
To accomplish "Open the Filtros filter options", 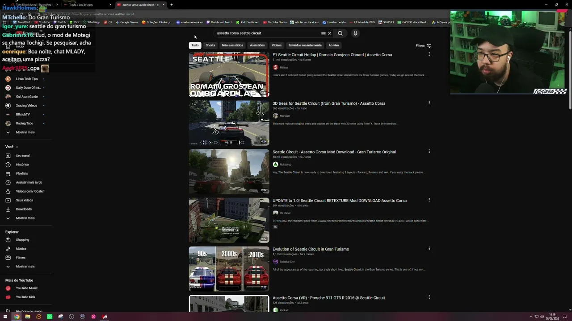I will coord(423,45).
